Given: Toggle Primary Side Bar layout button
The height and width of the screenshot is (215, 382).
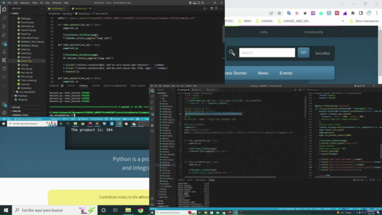Looking at the screenshot, I should pyautogui.click(x=190, y=2).
